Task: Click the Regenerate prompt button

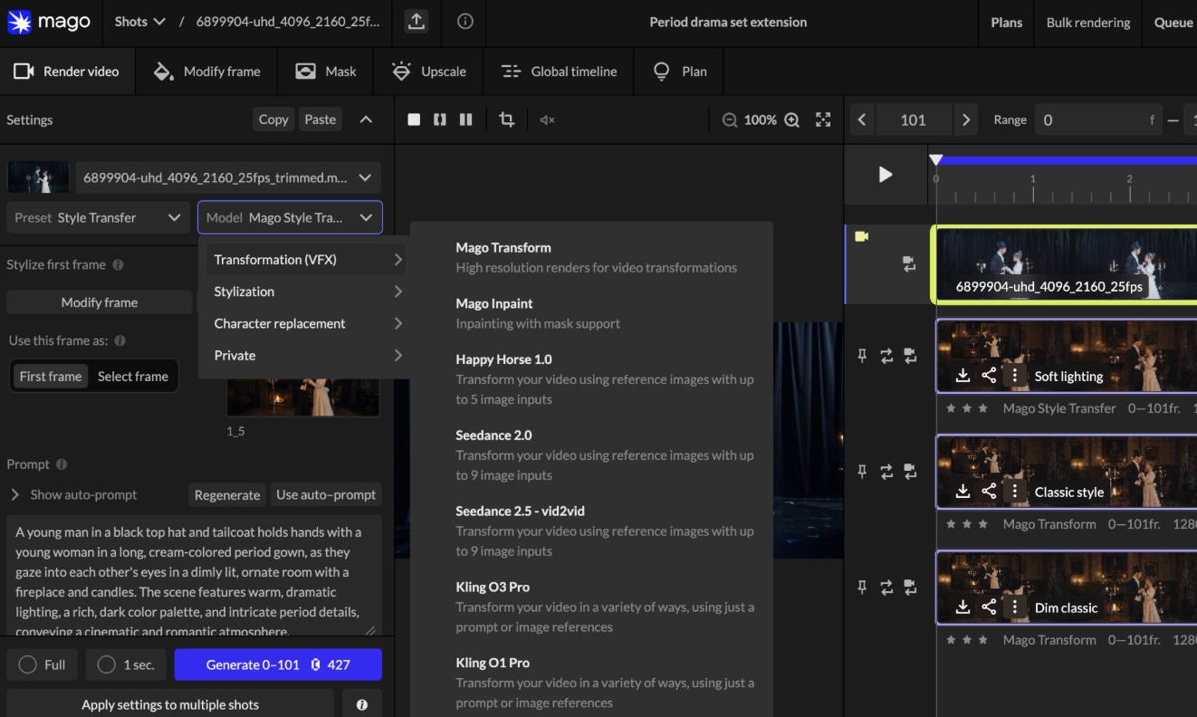Action: [227, 494]
